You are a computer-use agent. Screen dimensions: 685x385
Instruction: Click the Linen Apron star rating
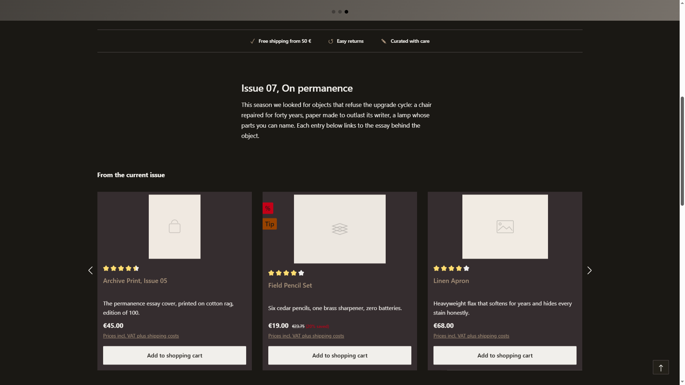(451, 268)
